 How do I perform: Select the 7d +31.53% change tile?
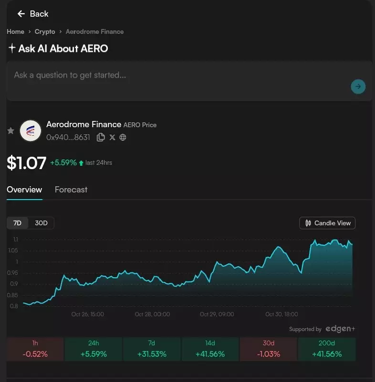click(152, 349)
